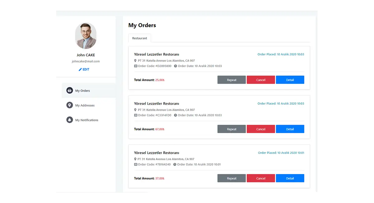Open the Restaurant tab
374x203 pixels.
click(140, 38)
